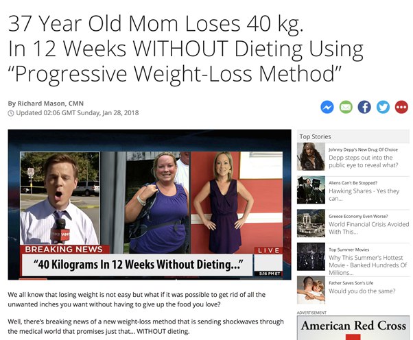Open Greece economy ruins thumbnail

(x=311, y=223)
